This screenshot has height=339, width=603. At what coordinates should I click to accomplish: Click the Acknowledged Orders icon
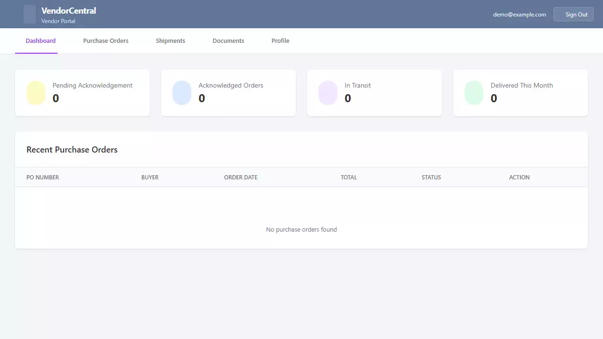pos(182,92)
